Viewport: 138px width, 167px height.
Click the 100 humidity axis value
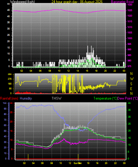[x=5, y=103]
